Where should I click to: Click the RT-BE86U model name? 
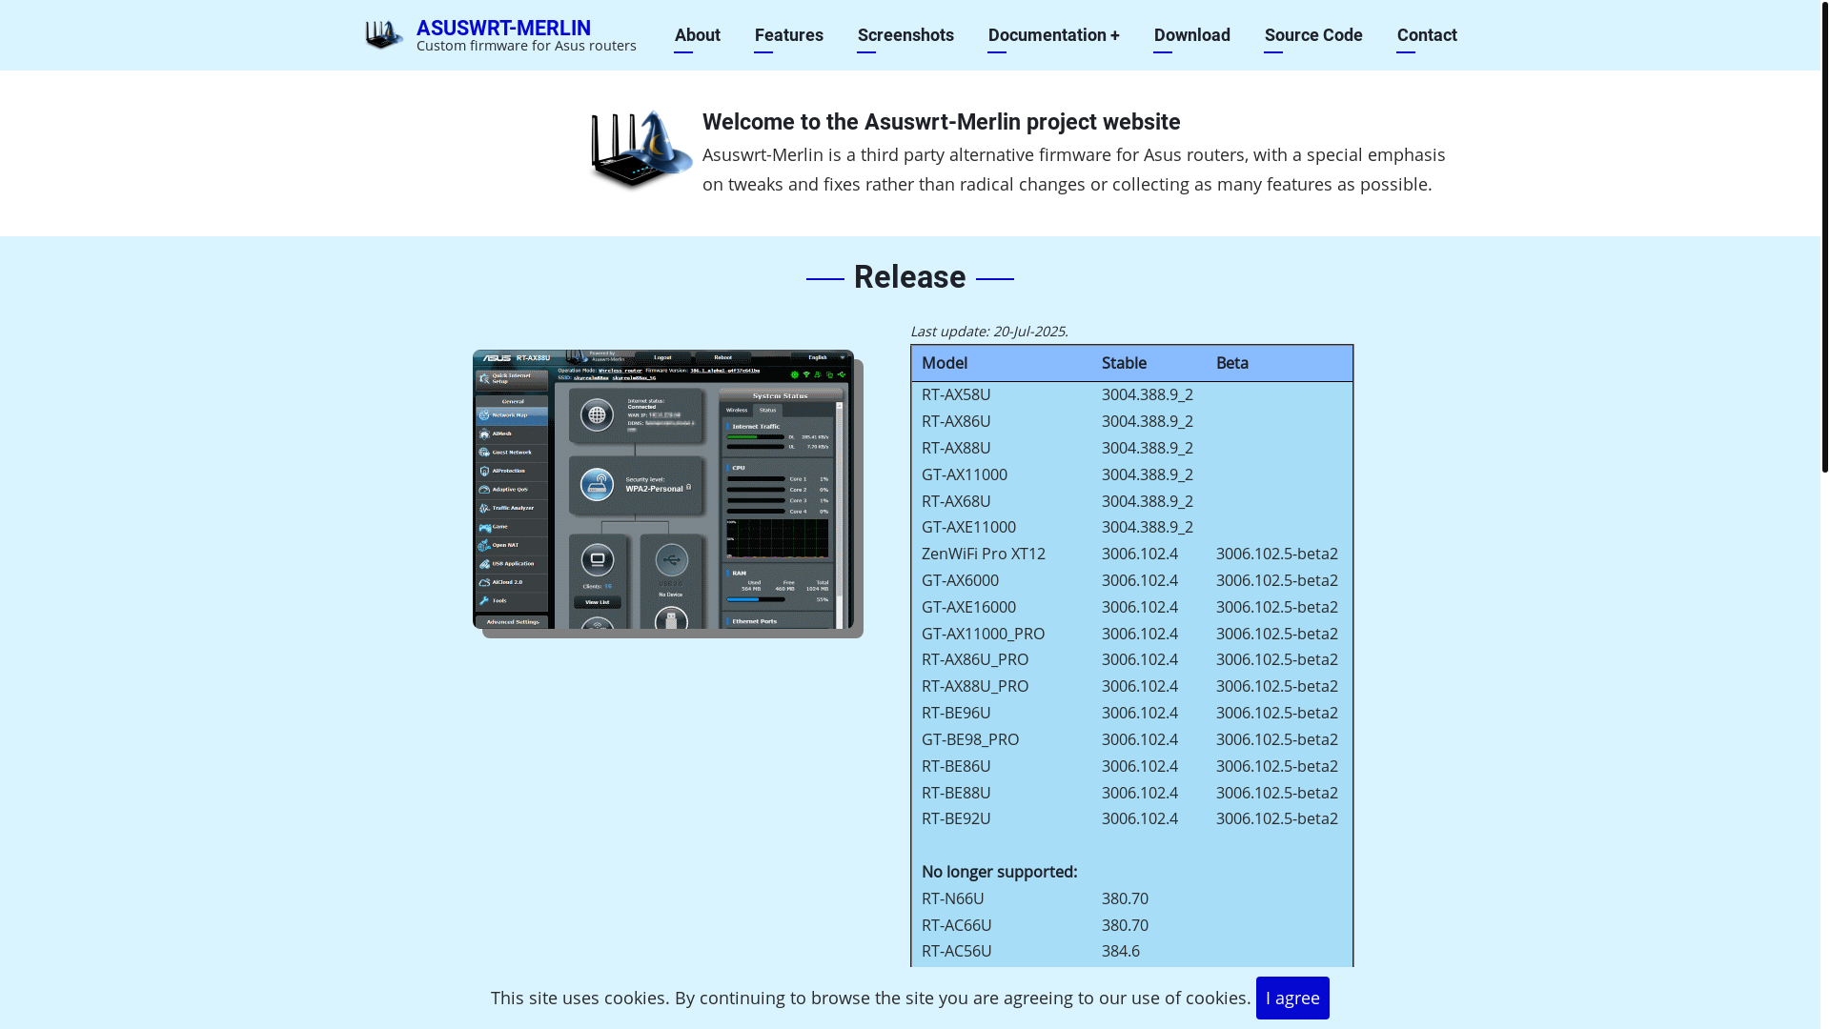[x=956, y=766]
